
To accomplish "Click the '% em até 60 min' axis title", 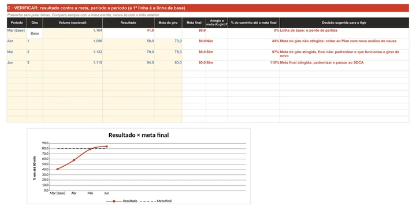I will tap(35, 169).
